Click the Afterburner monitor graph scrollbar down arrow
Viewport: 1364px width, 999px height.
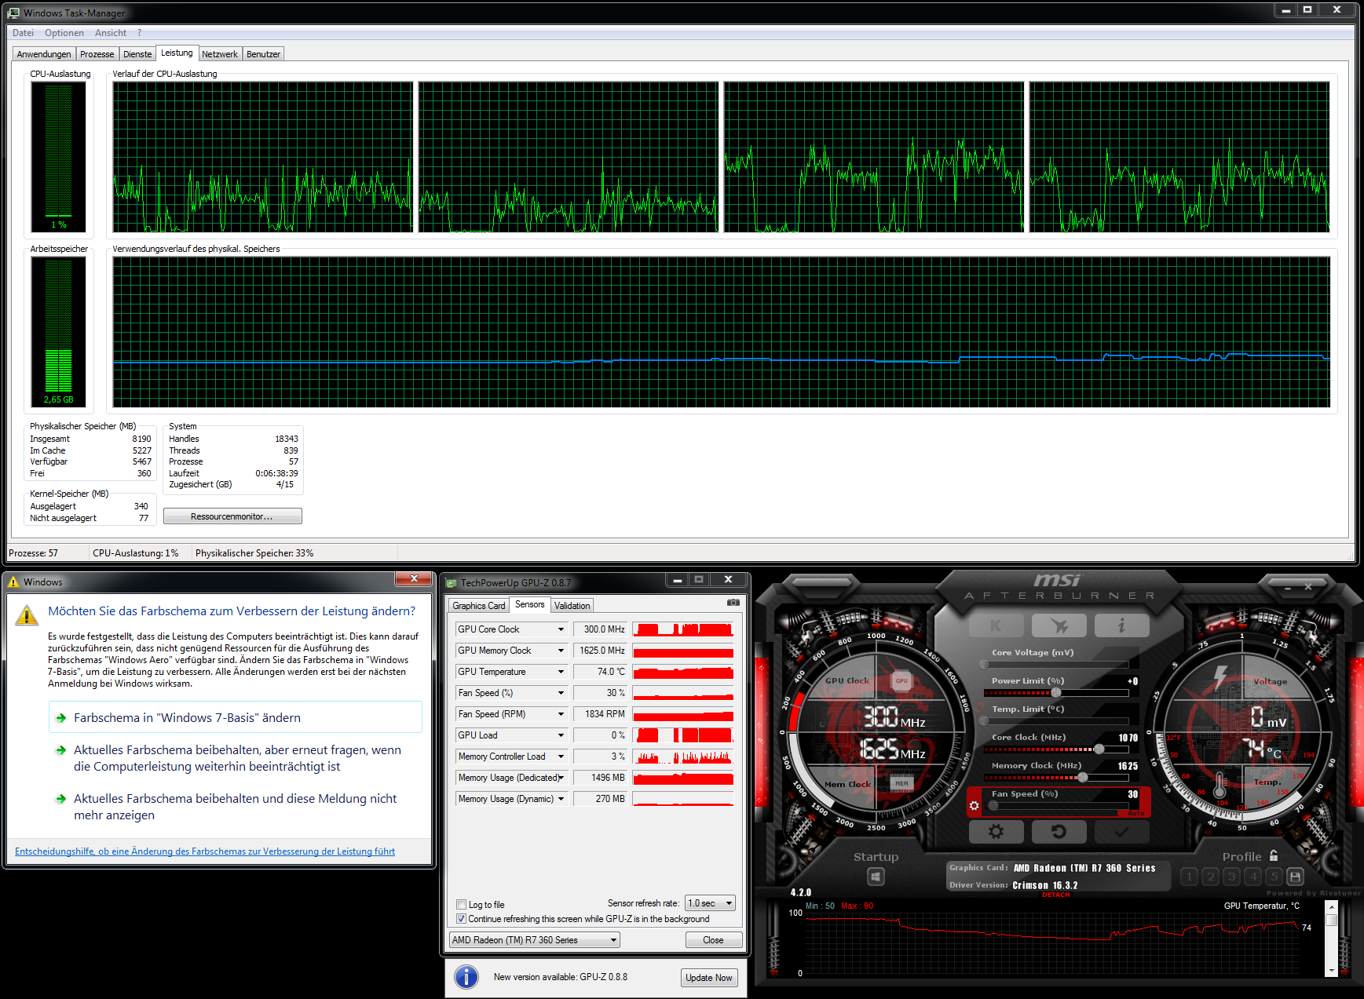click(x=1331, y=972)
